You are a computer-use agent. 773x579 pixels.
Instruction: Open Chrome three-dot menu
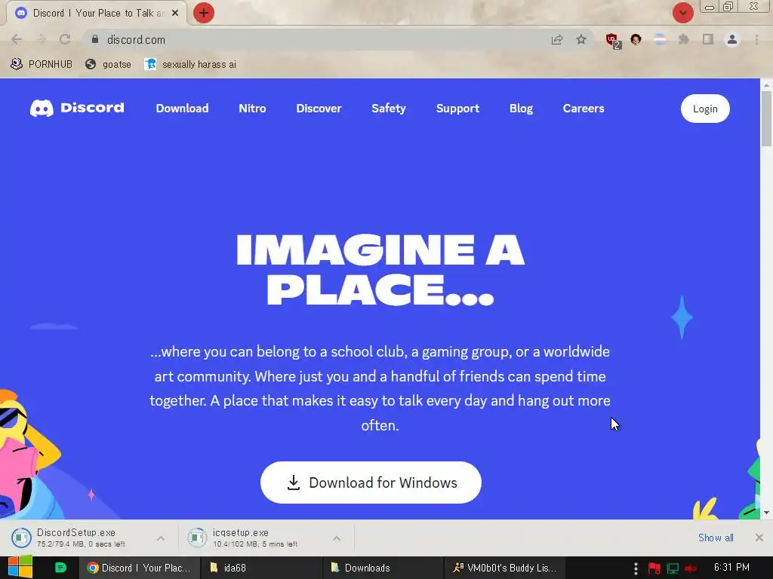coord(756,39)
